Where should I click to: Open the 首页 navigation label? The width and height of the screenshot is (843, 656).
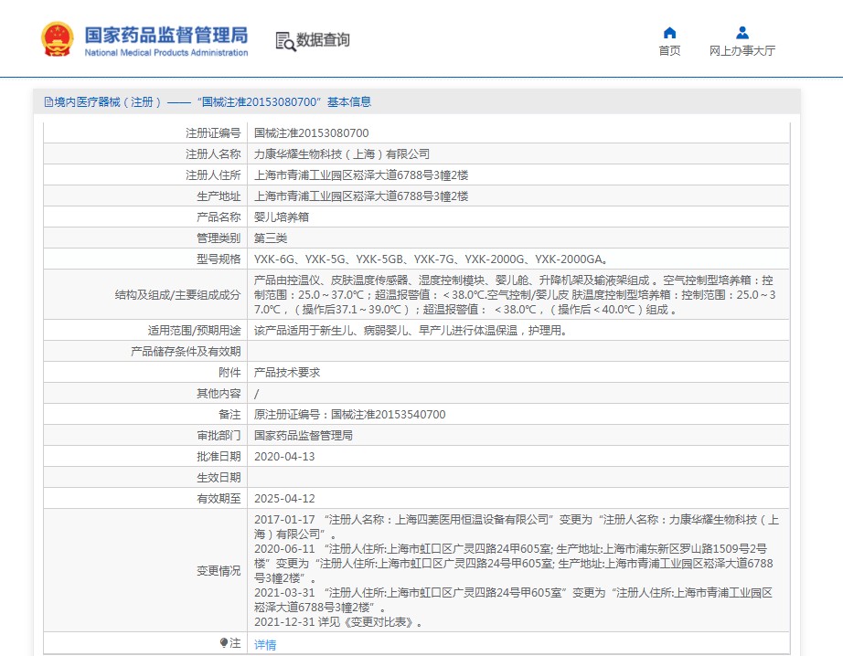tap(669, 51)
